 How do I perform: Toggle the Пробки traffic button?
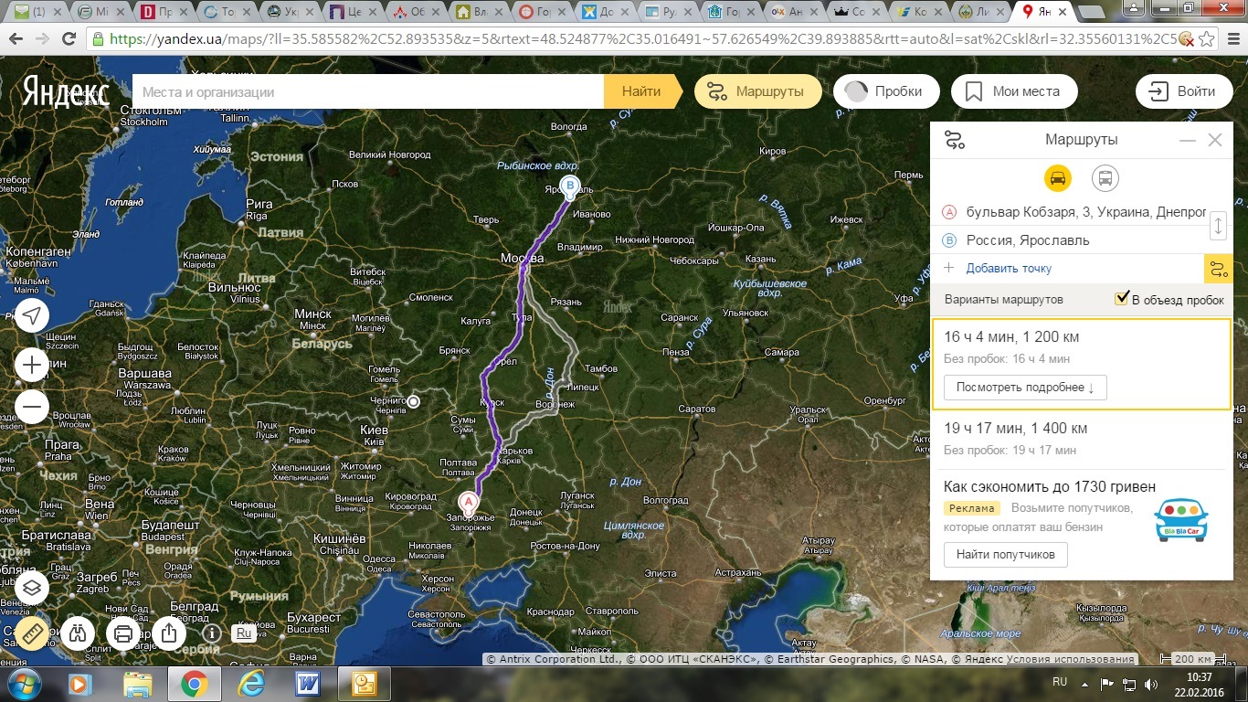tap(885, 91)
